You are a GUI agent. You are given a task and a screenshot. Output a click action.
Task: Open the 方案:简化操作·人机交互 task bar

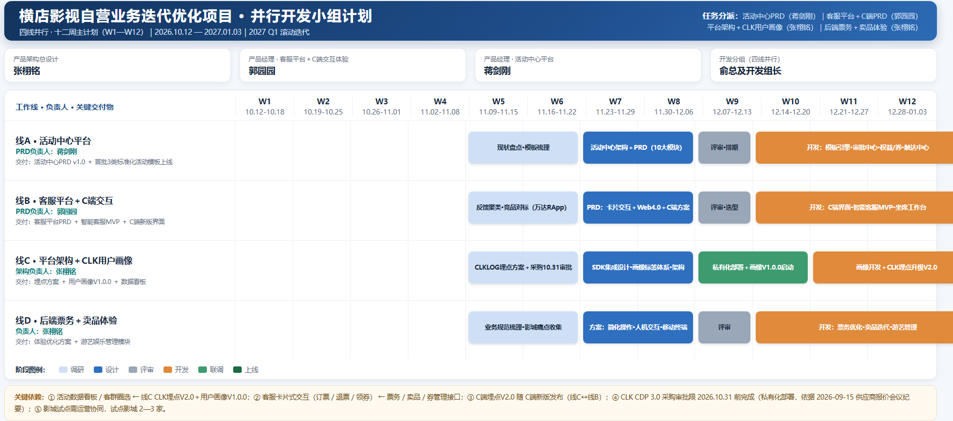638,327
